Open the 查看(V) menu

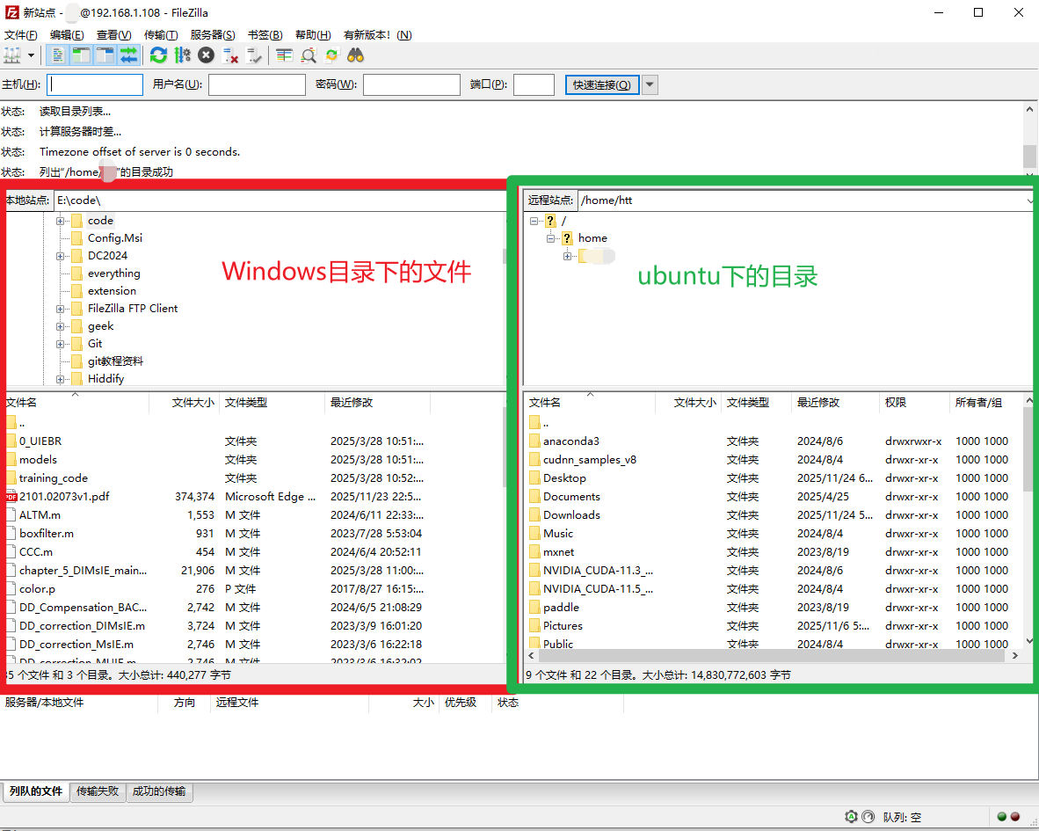114,35
